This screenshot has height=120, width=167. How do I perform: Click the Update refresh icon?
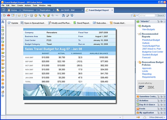pos(9,23)
